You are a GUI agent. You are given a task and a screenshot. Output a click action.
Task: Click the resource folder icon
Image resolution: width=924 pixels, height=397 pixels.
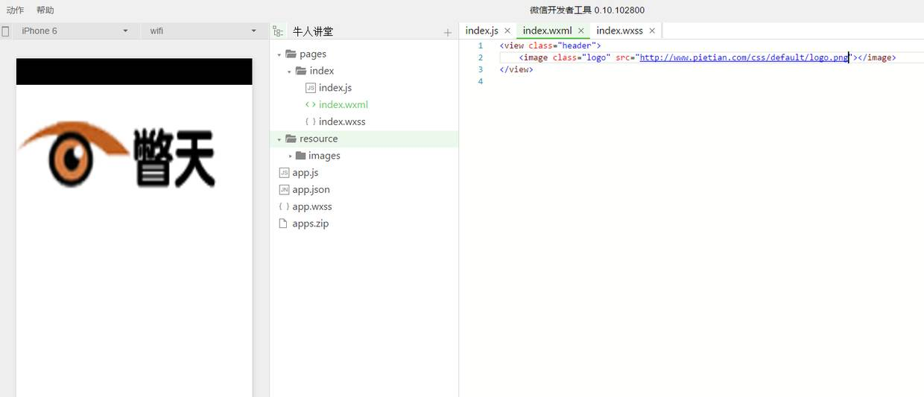291,139
